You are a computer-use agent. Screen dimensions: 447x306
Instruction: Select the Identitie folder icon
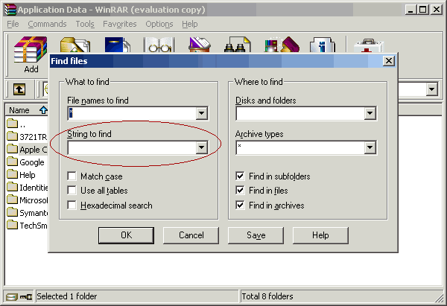[12, 187]
